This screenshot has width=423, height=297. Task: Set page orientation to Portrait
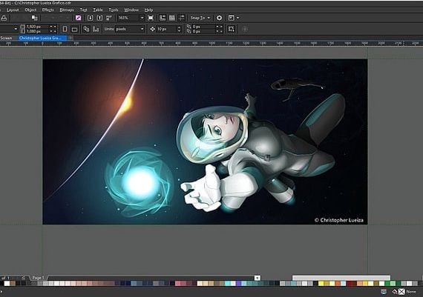pos(65,29)
